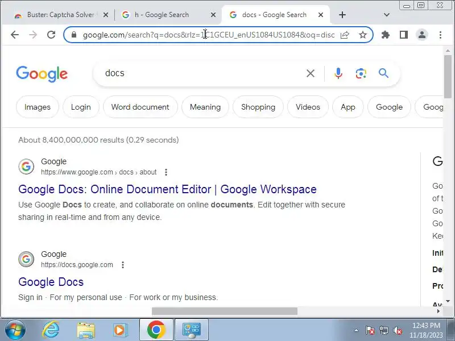Open Chrome side panel

(x=404, y=35)
